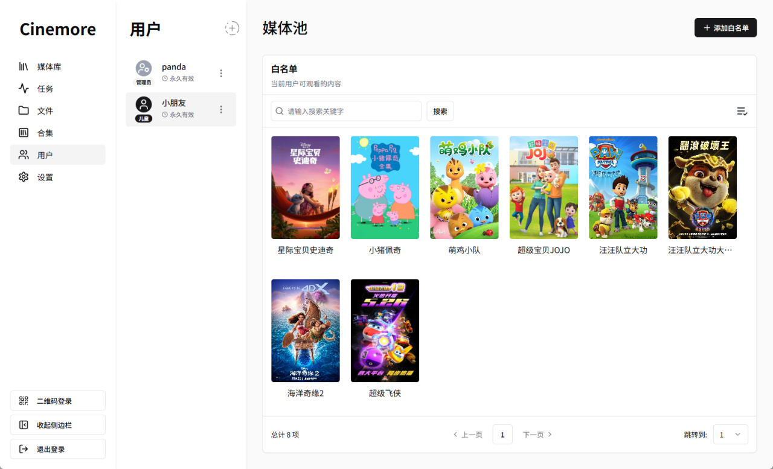This screenshot has height=469, width=773.
Task: Open the 海洋奇缘2 poster
Action: [306, 331]
